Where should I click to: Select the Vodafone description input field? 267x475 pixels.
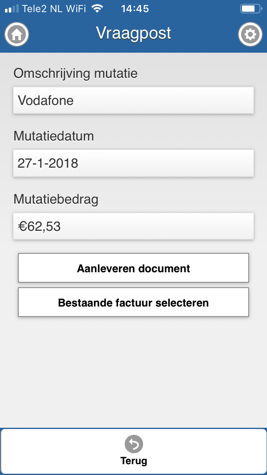pyautogui.click(x=133, y=101)
